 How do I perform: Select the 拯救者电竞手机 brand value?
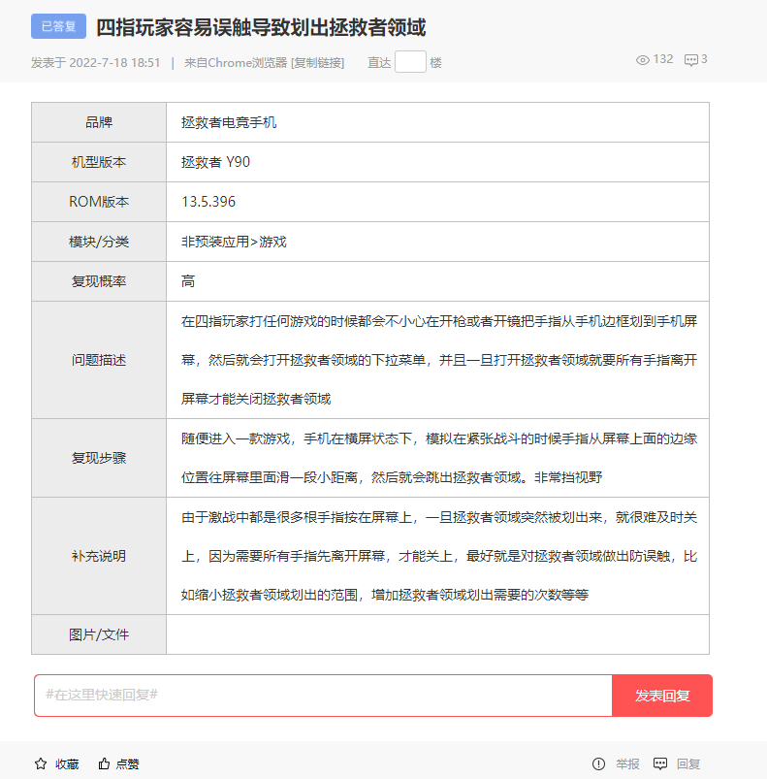(229, 122)
